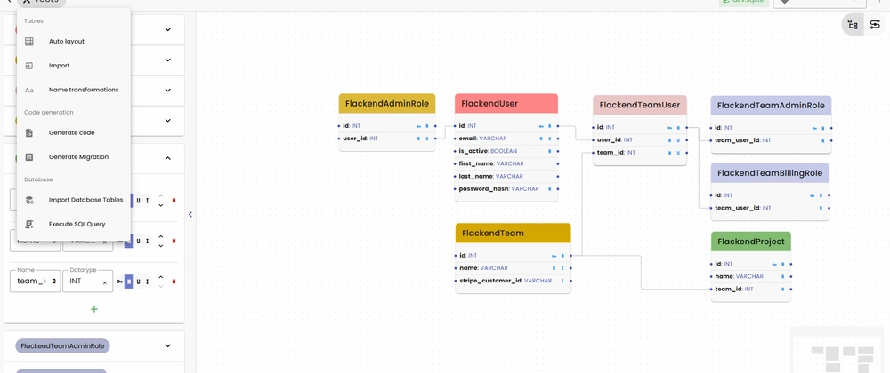Select FlackendAdminRole table header on canvas

(387, 104)
